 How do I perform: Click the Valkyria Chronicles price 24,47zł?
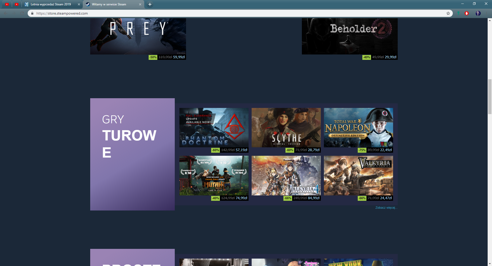point(386,198)
